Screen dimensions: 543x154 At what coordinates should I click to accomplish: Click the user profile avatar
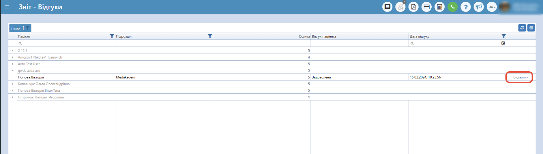tap(505, 7)
